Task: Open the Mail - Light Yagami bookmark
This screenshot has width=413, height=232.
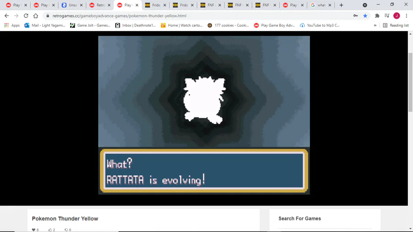Action: point(45,25)
